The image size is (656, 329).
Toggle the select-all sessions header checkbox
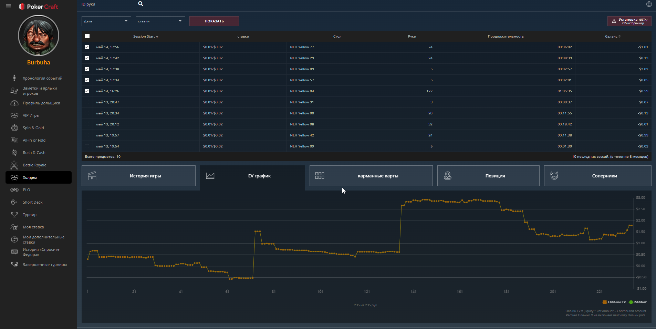point(87,36)
